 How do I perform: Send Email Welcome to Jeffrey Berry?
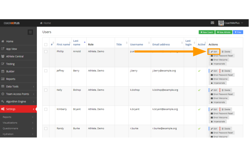click(x=219, y=79)
